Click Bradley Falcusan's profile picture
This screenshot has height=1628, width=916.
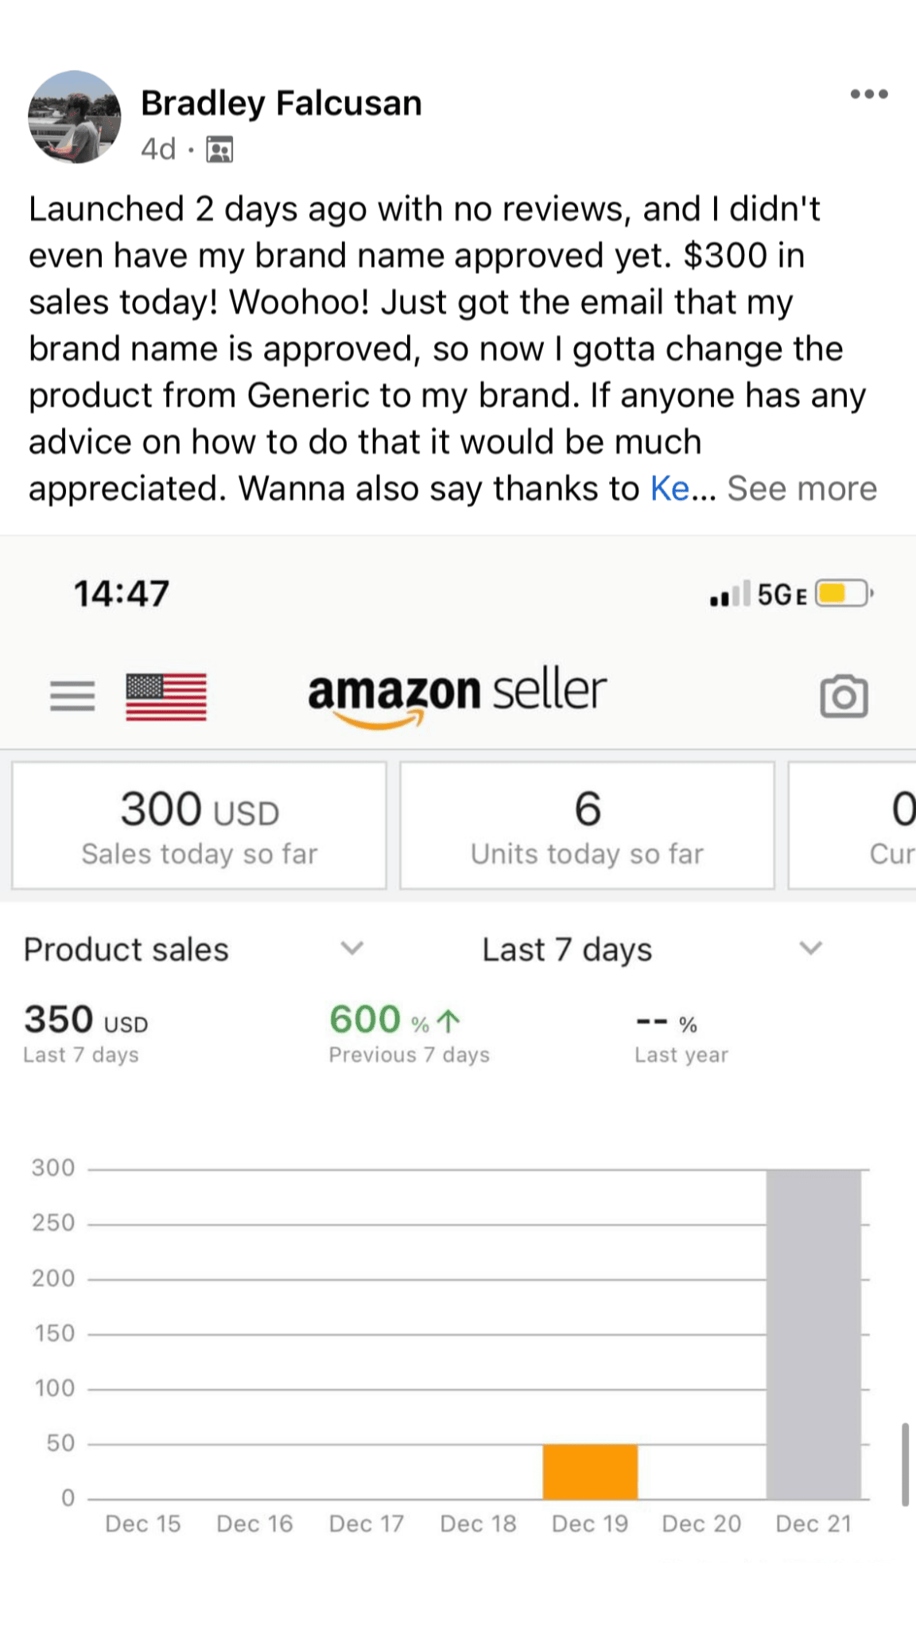pos(75,118)
